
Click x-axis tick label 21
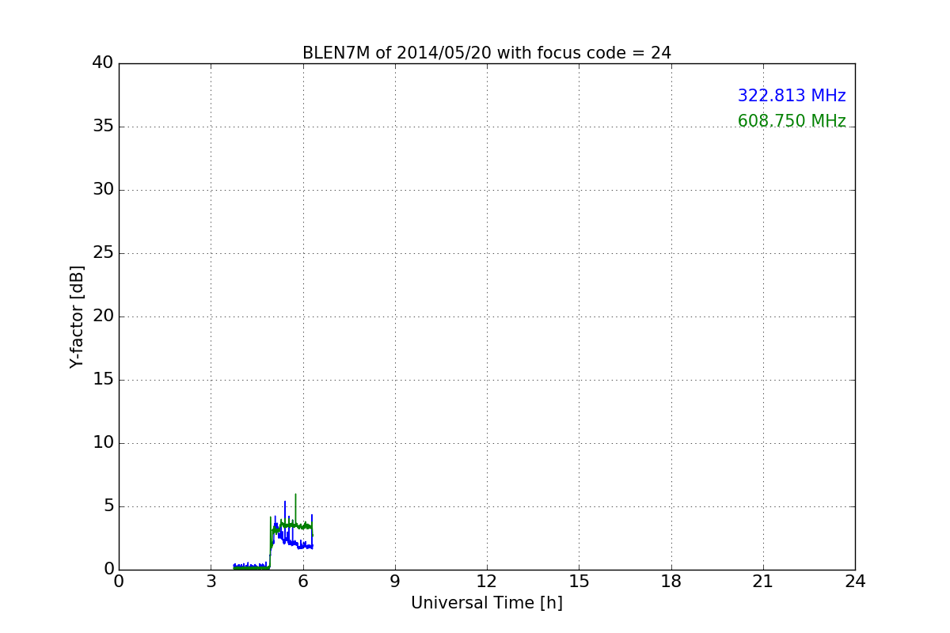point(763,582)
